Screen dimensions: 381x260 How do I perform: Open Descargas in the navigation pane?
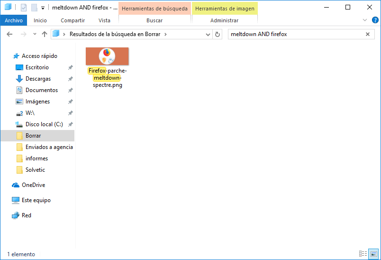click(38, 79)
